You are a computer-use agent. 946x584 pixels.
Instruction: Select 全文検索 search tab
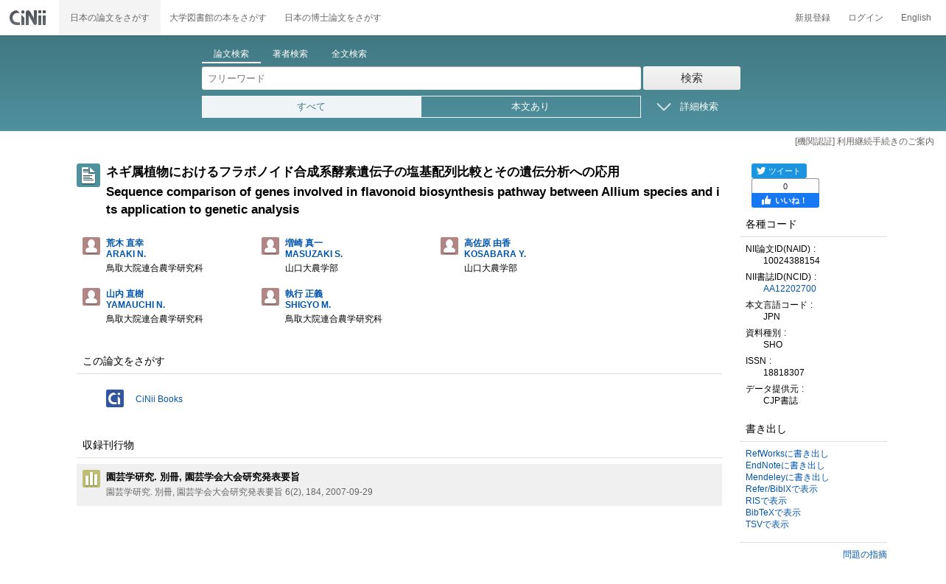(x=349, y=54)
